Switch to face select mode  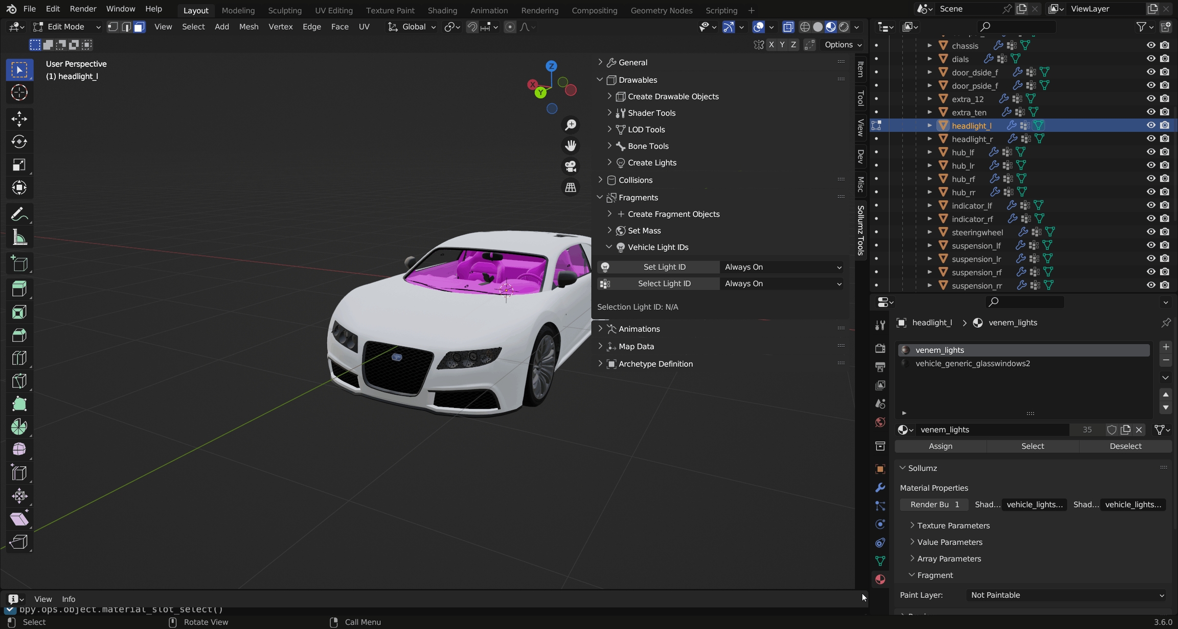(139, 27)
